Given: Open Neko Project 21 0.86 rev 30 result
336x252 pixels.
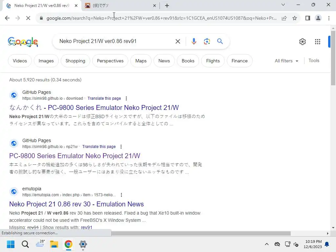Looking at the screenshot, I should (x=76, y=204).
